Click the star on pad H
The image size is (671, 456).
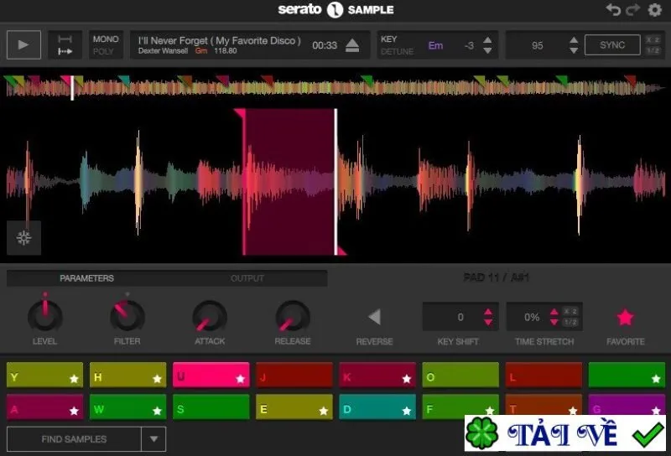pos(157,379)
